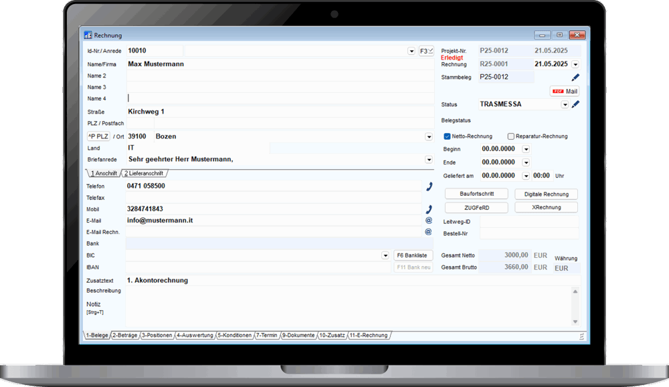Open the Status dropdown showing TRASMESSA
This screenshot has height=387, width=669.
[565, 105]
